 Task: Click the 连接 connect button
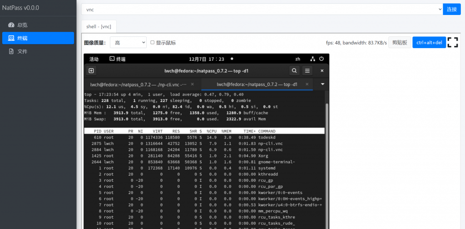point(451,9)
